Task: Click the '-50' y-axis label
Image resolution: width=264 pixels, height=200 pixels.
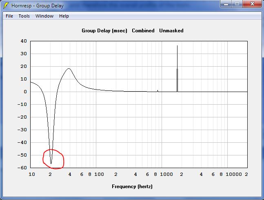Action: pos(22,155)
